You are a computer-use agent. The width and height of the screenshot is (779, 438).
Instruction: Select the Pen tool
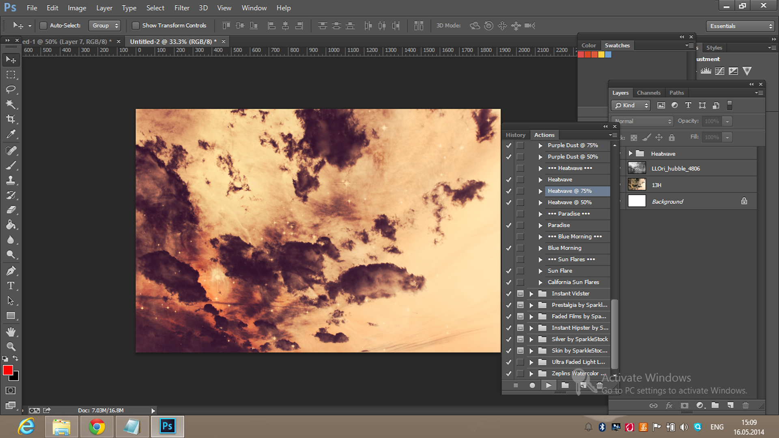[x=11, y=271]
